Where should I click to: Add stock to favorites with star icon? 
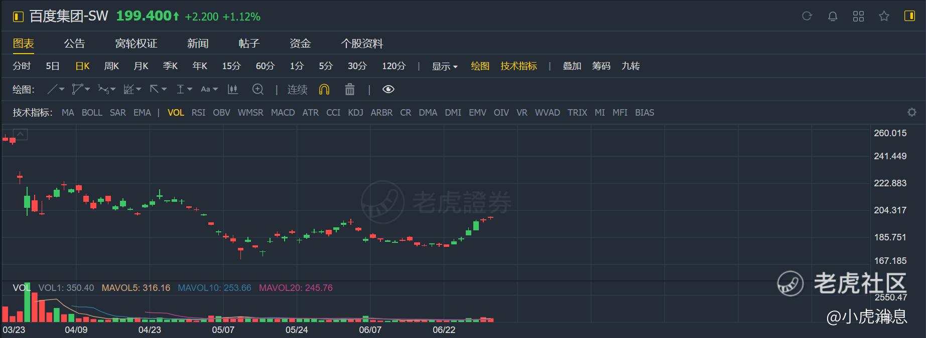(x=884, y=16)
